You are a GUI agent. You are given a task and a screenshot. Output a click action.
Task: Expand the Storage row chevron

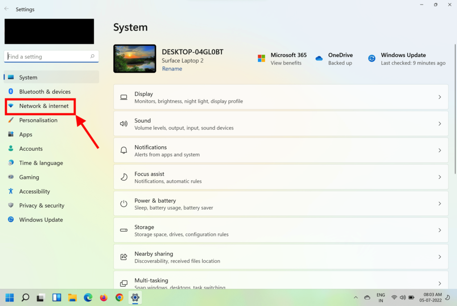(440, 230)
